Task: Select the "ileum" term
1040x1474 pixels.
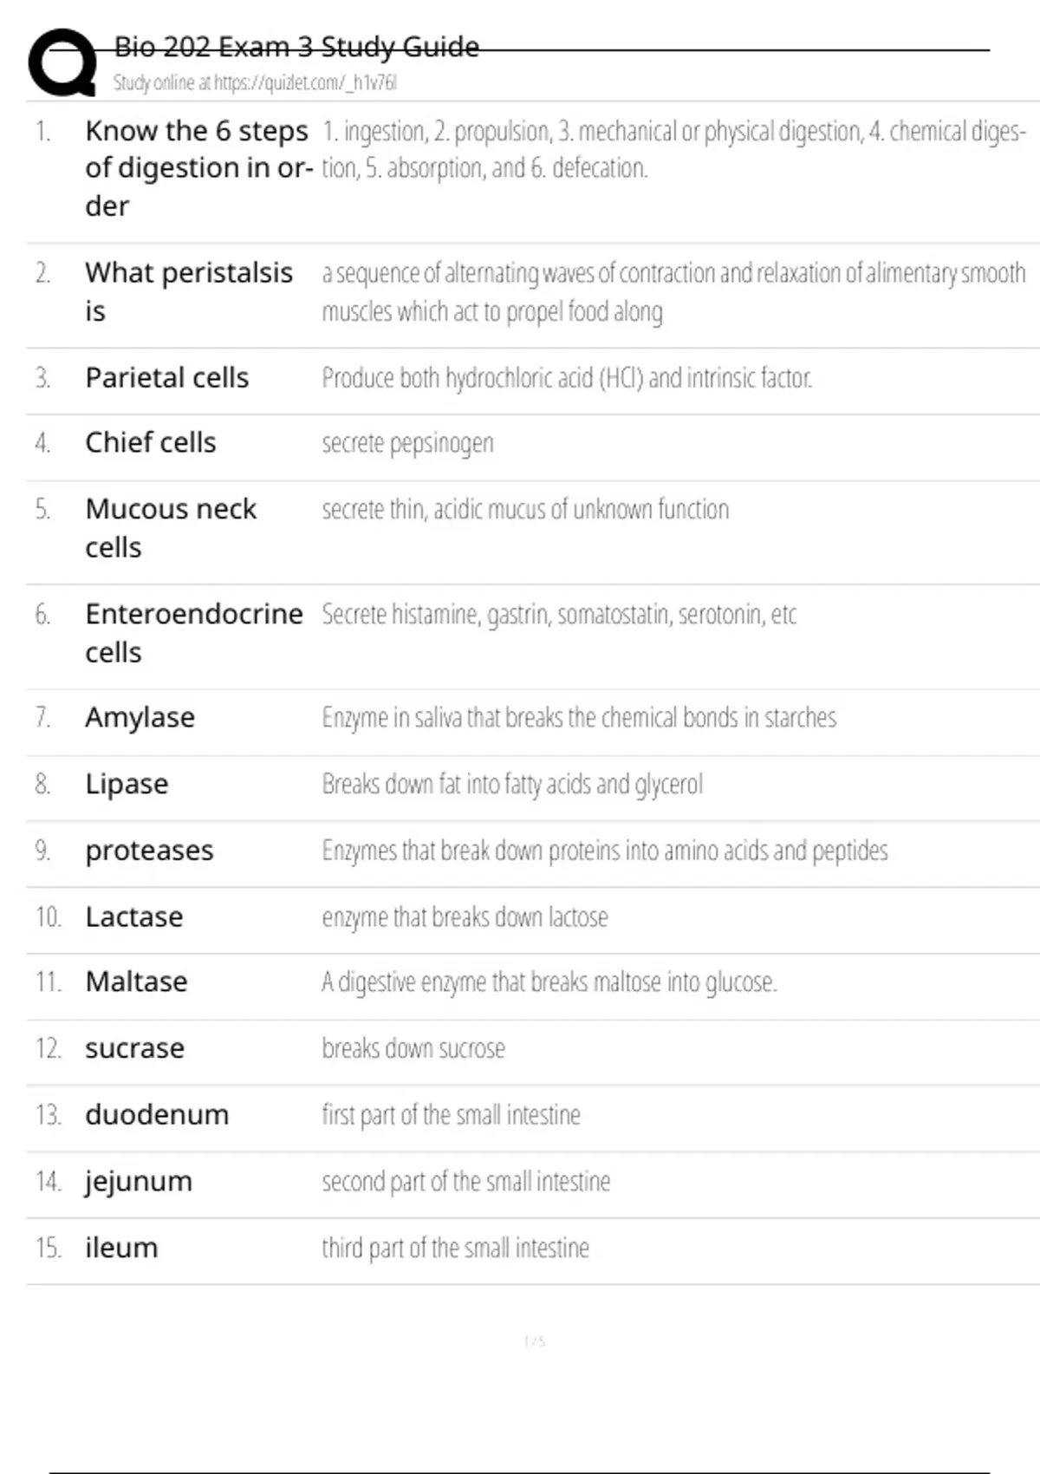Action: click(x=121, y=1249)
